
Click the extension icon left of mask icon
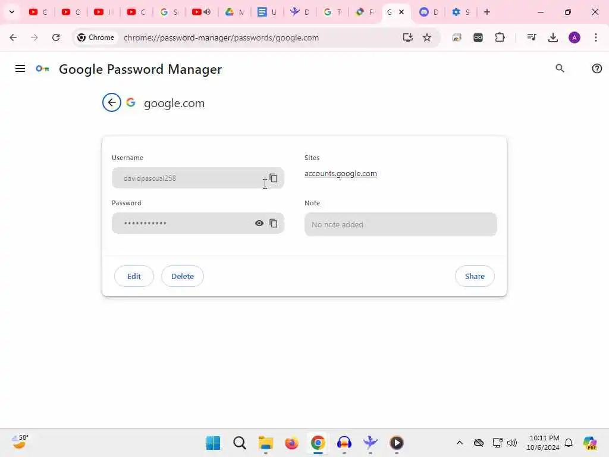click(457, 37)
